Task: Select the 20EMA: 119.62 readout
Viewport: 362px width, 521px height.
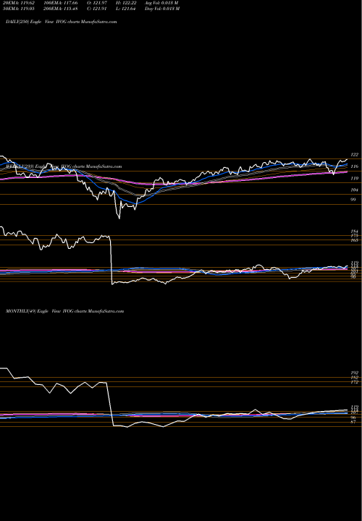Action: (19, 3)
